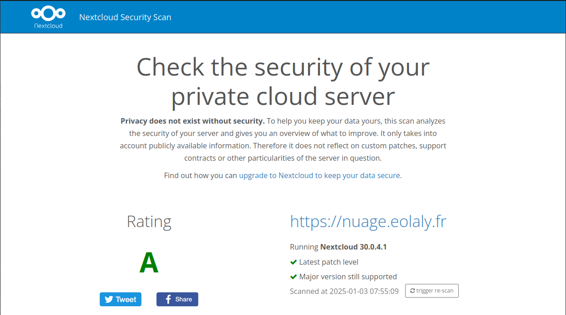
Task: Click the green checkmark beside Major version supported
Action: [x=294, y=277]
